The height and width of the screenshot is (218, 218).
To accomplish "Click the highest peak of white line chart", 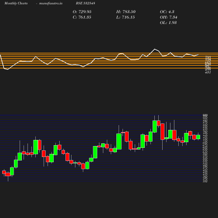I will coord(155,49).
